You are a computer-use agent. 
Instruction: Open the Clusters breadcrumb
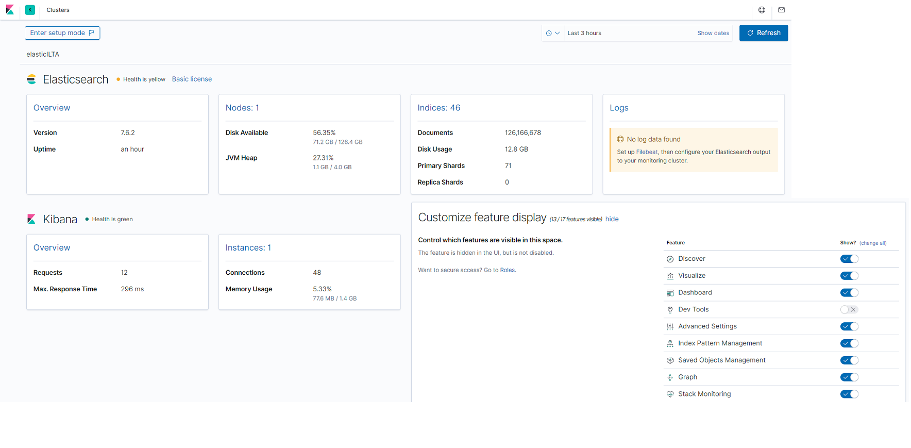point(58,10)
